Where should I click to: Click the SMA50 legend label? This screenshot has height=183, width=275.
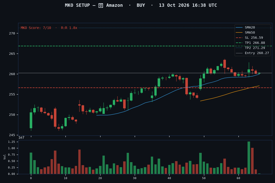250,32
